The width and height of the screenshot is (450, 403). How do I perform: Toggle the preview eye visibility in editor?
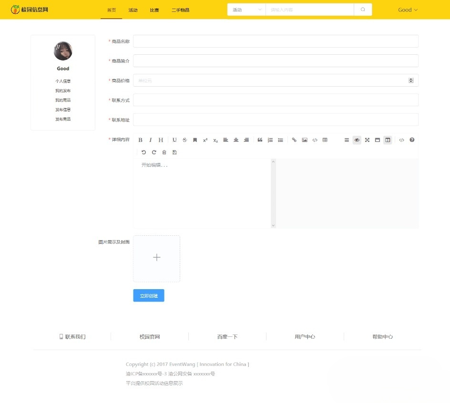click(x=357, y=140)
